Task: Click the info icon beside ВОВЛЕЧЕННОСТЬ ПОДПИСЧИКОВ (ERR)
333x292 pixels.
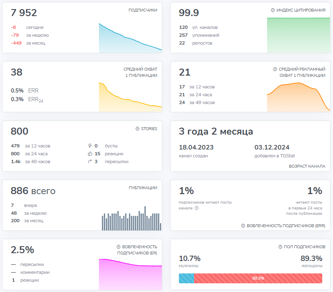Action: click(x=243, y=226)
